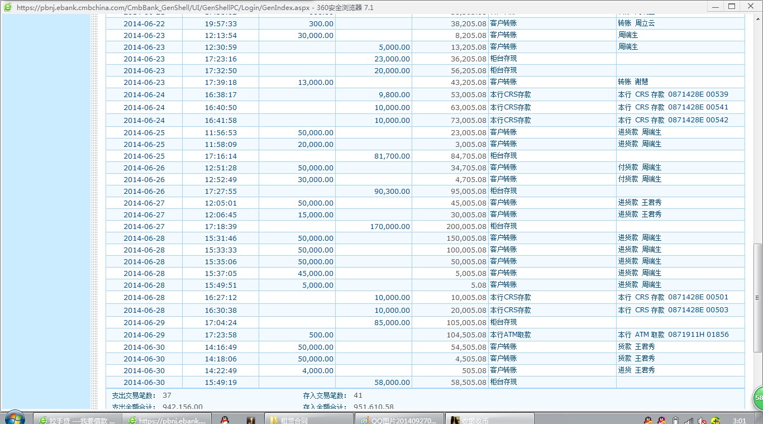Click the vertical scrollbar thumb
This screenshot has width=763, height=424.
[758, 297]
